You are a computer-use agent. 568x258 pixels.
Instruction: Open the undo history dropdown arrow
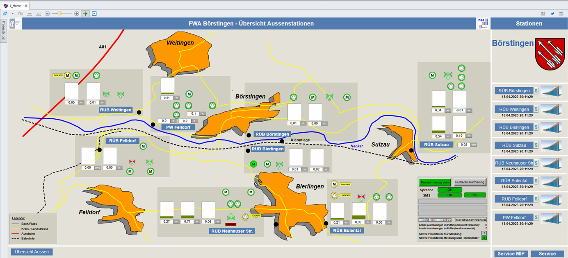point(13,14)
